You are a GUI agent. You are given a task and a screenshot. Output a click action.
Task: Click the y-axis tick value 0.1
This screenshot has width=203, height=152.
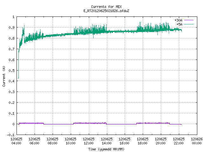pos(11,113)
